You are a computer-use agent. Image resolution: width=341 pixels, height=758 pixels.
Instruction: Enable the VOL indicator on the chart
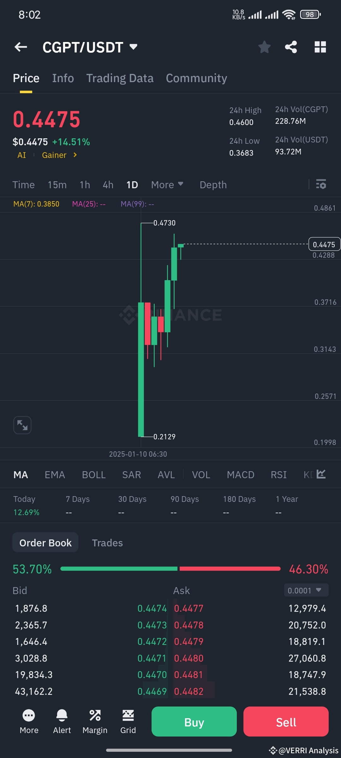tap(201, 474)
